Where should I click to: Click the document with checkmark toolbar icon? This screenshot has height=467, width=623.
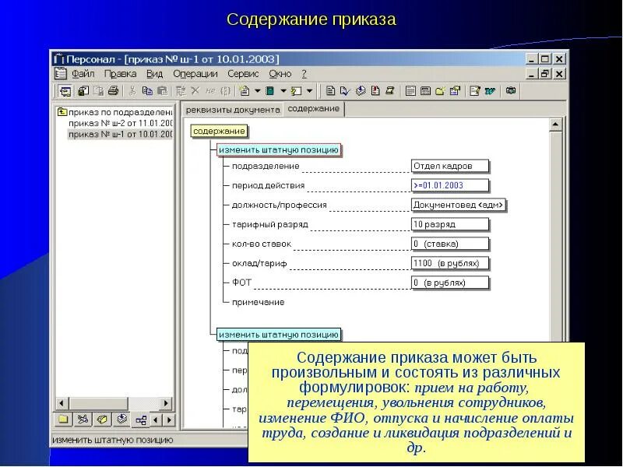[345, 91]
